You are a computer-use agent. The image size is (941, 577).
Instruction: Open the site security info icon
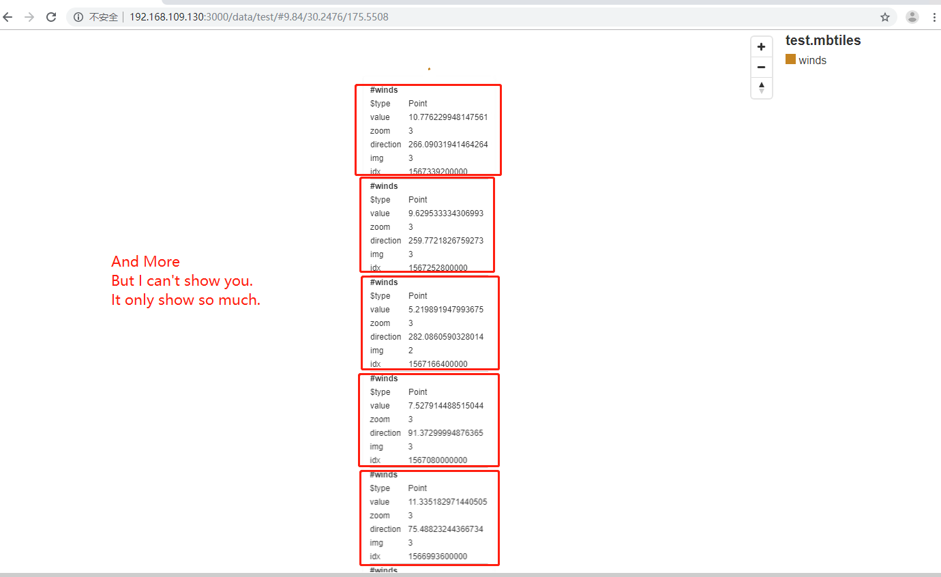[78, 16]
